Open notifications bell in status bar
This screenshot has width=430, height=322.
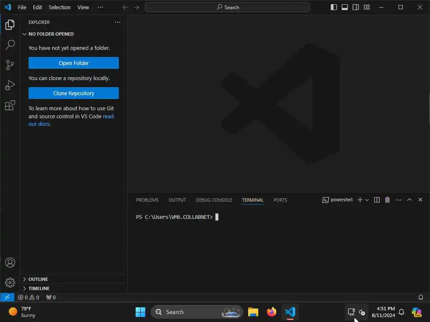point(420,297)
